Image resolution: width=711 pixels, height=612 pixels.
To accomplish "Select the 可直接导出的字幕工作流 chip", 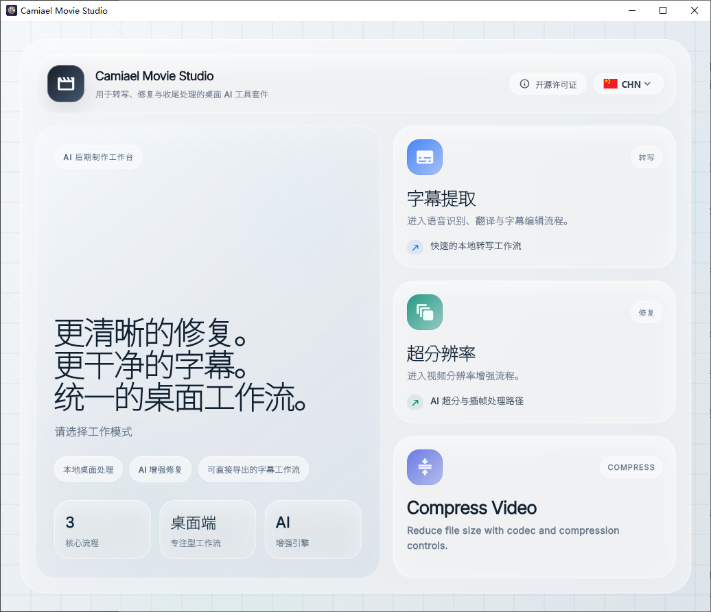I will [253, 469].
